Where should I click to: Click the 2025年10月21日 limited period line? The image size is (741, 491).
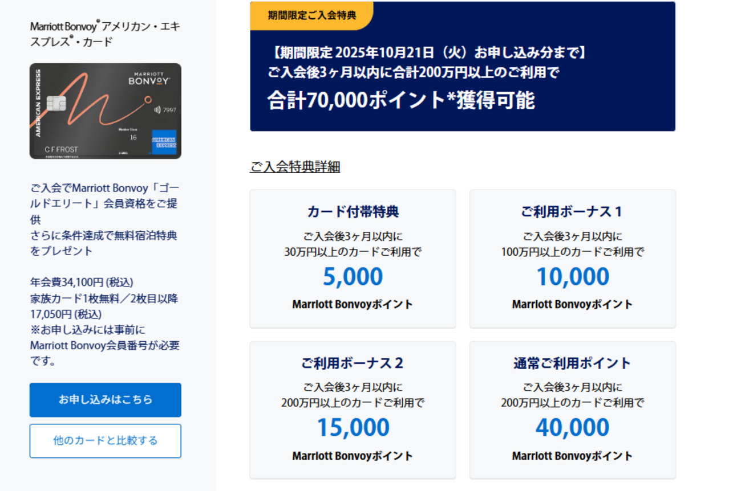(x=427, y=53)
